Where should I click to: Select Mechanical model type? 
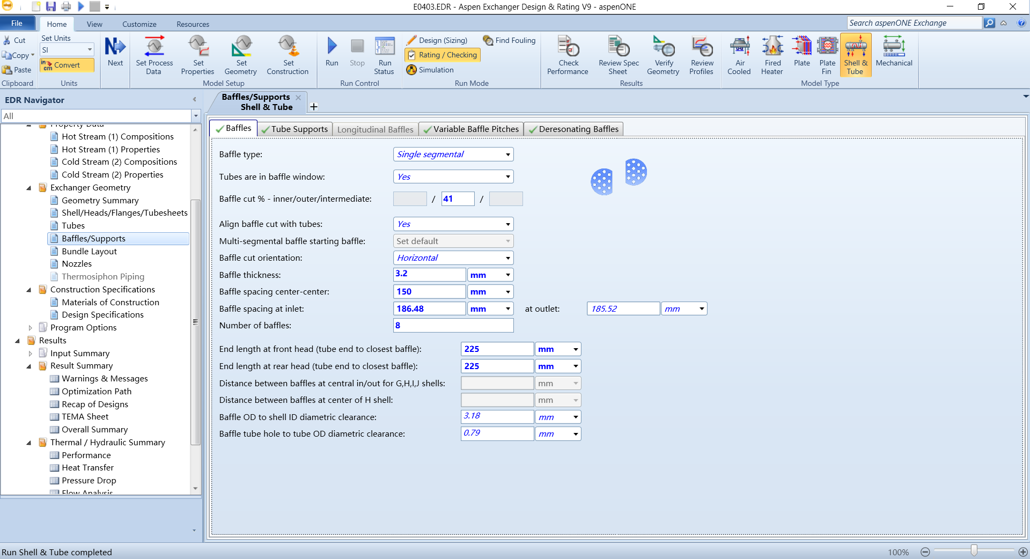coord(894,52)
